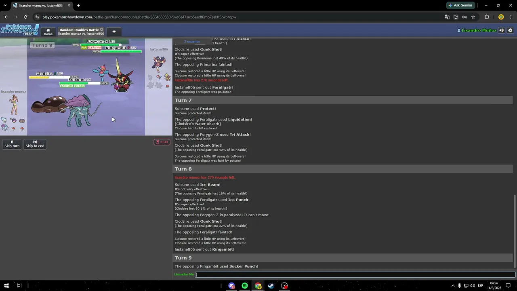
Task: Open Pokémon Showdown sound options
Action: [501, 30]
